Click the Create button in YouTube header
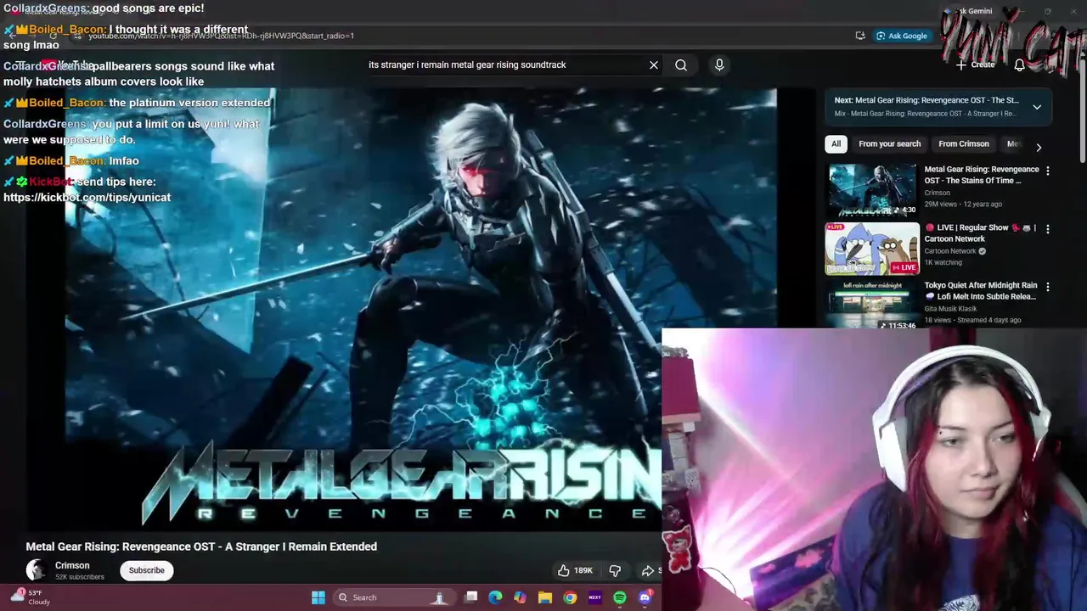This screenshot has height=611, width=1087. tap(975, 64)
